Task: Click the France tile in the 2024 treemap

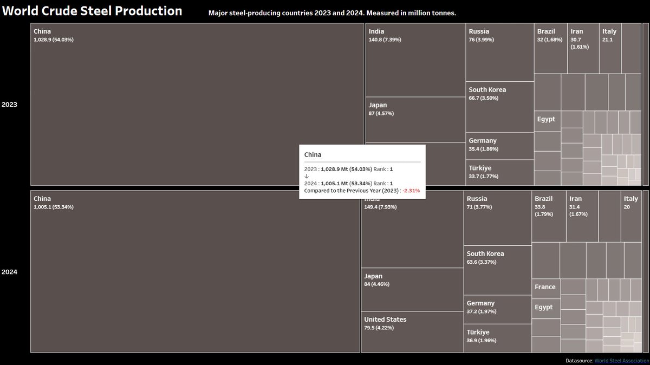Action: [x=546, y=288]
